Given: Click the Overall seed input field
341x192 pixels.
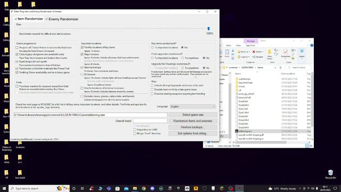Looking at the screenshot, I should point(150,121).
